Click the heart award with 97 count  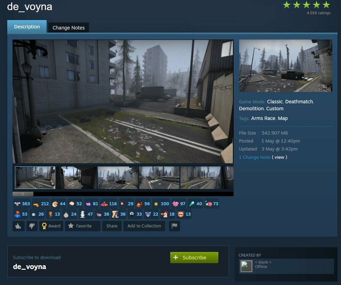pos(179,204)
